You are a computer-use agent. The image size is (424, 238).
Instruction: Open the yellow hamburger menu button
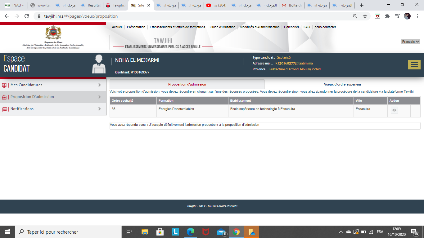pyautogui.click(x=414, y=64)
